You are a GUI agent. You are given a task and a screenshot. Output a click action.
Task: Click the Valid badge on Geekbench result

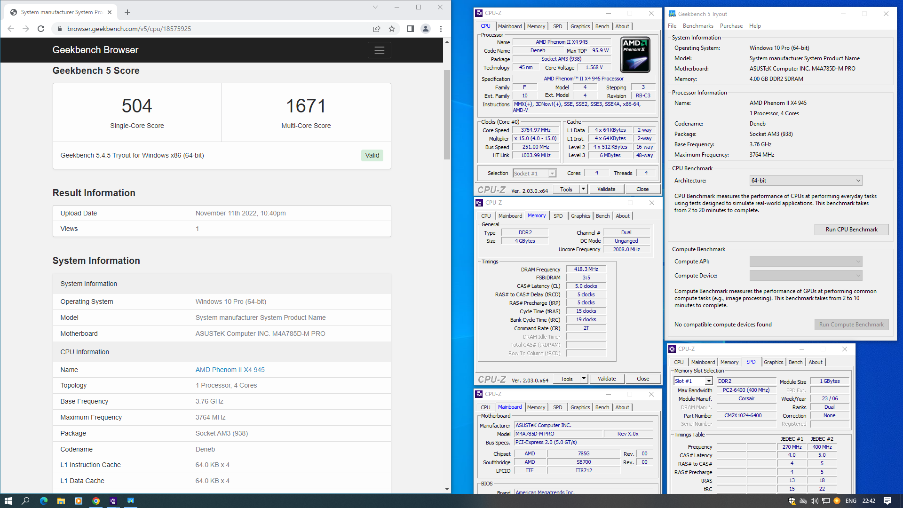click(372, 156)
